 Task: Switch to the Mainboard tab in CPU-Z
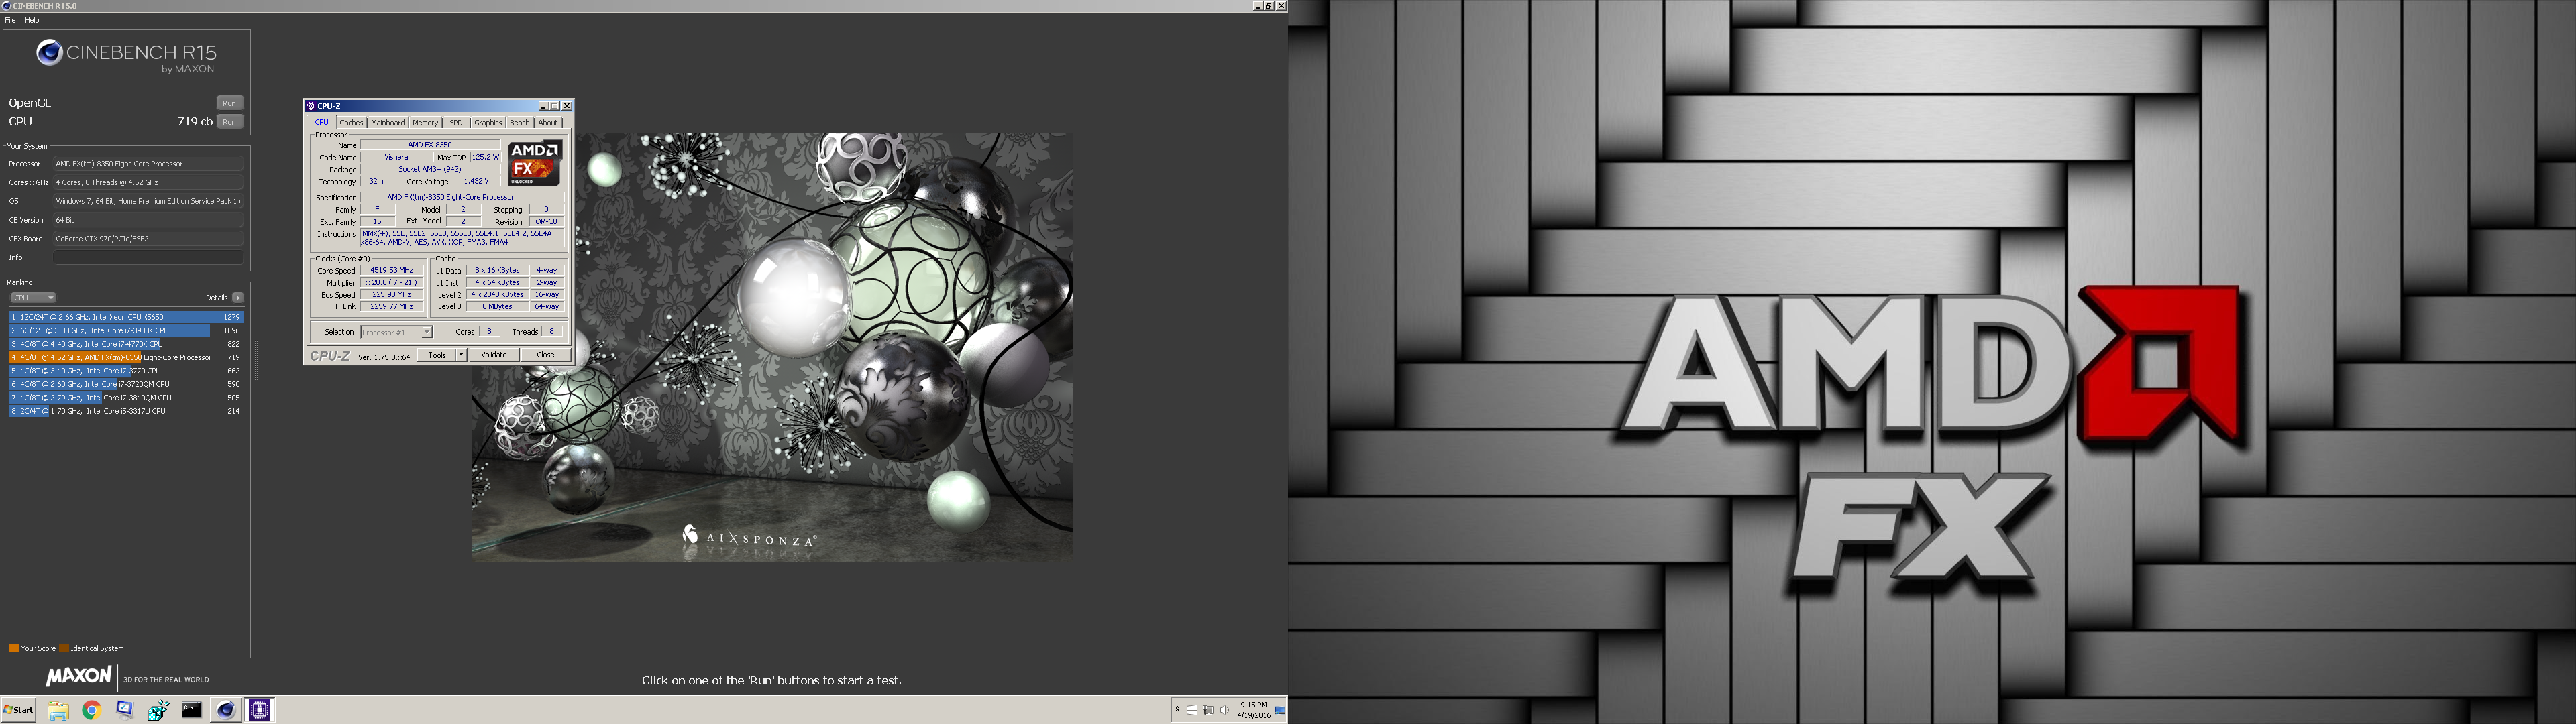tap(388, 123)
